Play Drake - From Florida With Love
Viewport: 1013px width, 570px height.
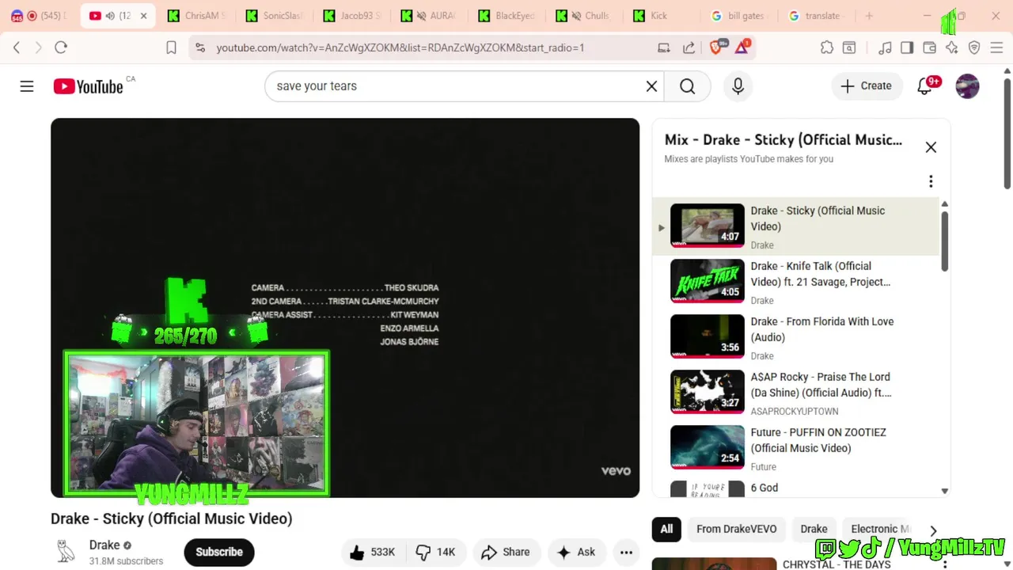796,337
